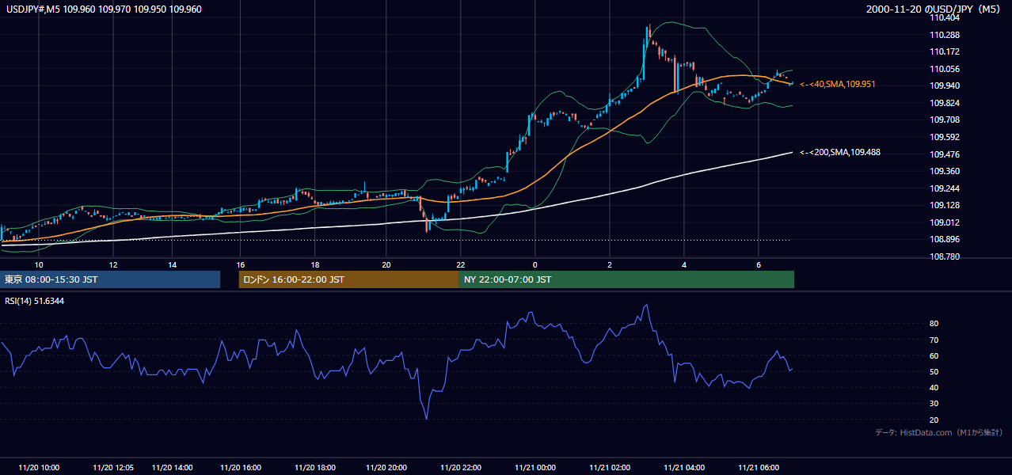The width and height of the screenshot is (1012, 475).
Task: Click the 11/20 18:00 time axis label
Action: click(315, 467)
